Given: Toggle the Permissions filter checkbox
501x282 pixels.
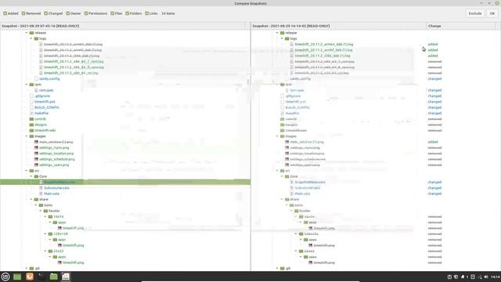Looking at the screenshot, I should click(x=86, y=13).
